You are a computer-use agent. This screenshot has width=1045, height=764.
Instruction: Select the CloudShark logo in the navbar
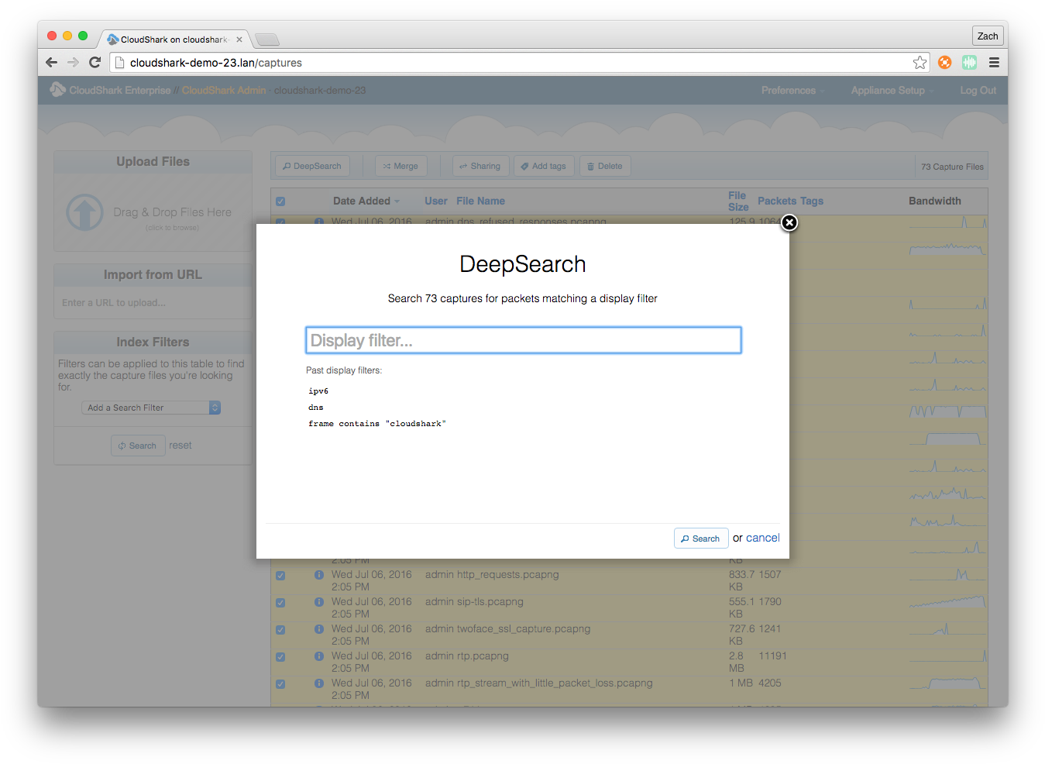57,90
